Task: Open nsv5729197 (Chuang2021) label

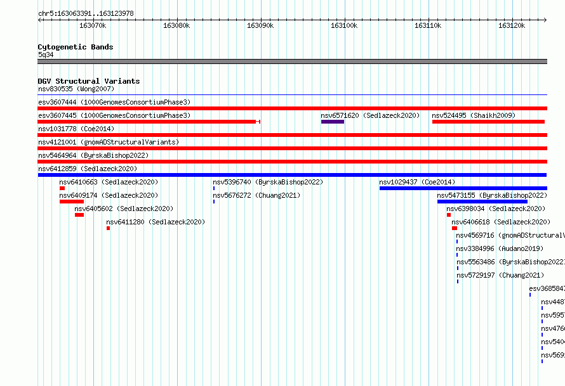Action: click(x=500, y=275)
